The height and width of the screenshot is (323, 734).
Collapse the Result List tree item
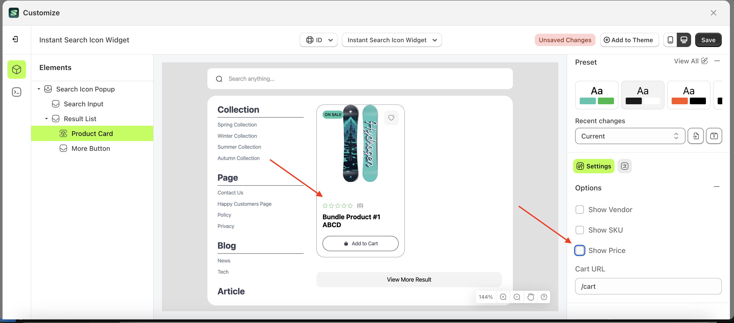pos(47,119)
